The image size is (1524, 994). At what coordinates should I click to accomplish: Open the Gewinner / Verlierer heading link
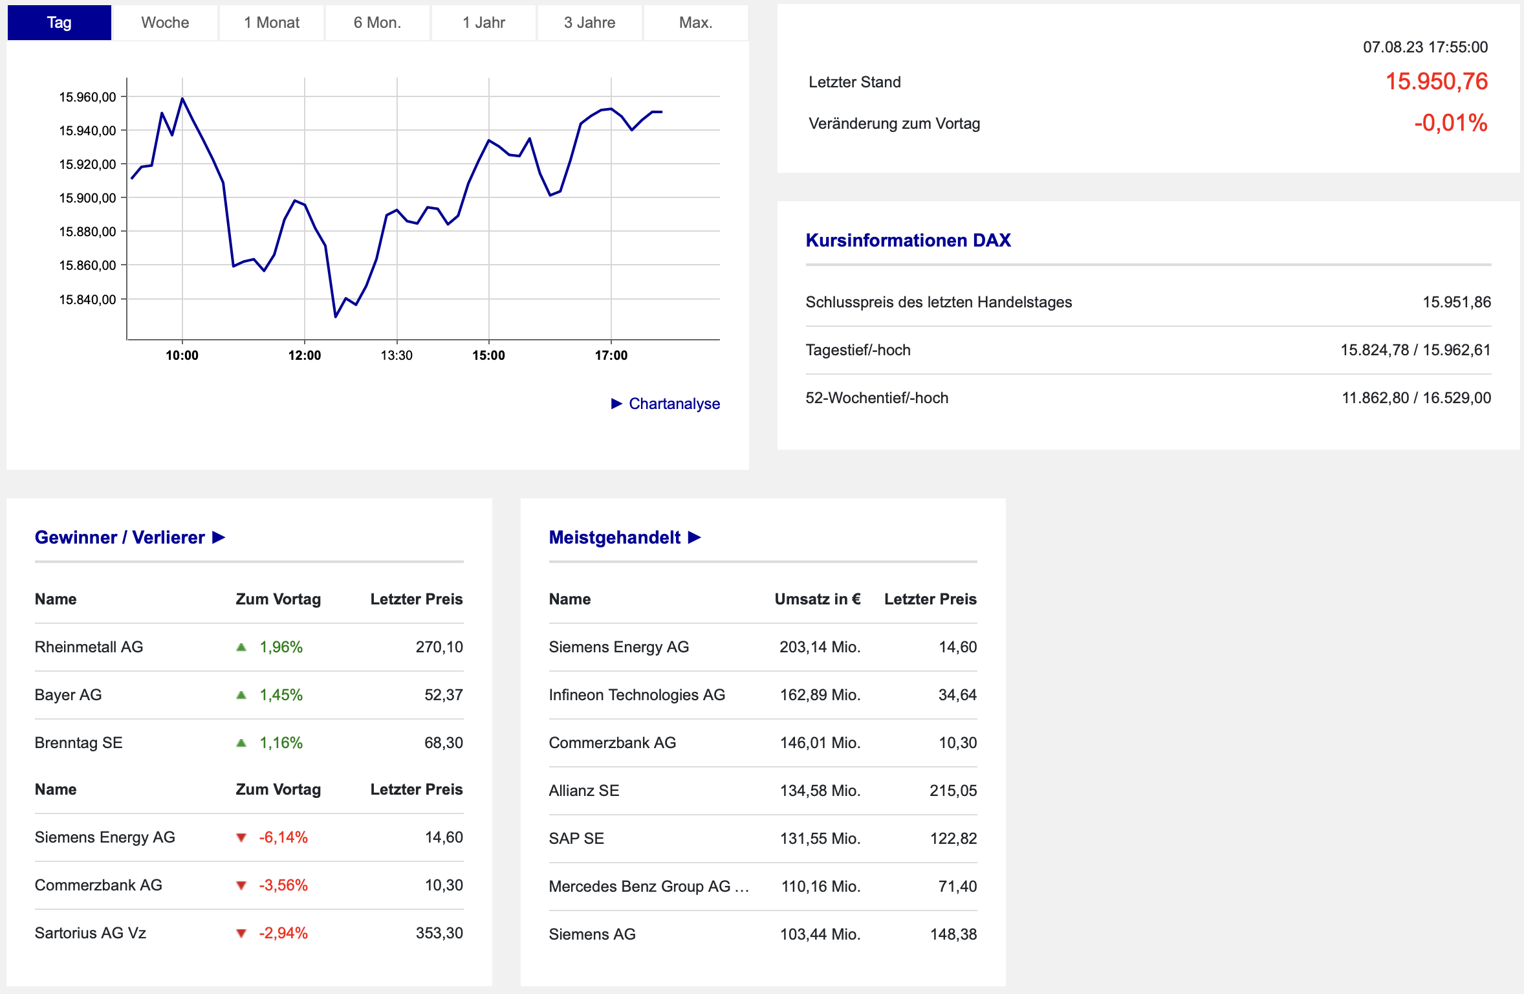[120, 537]
